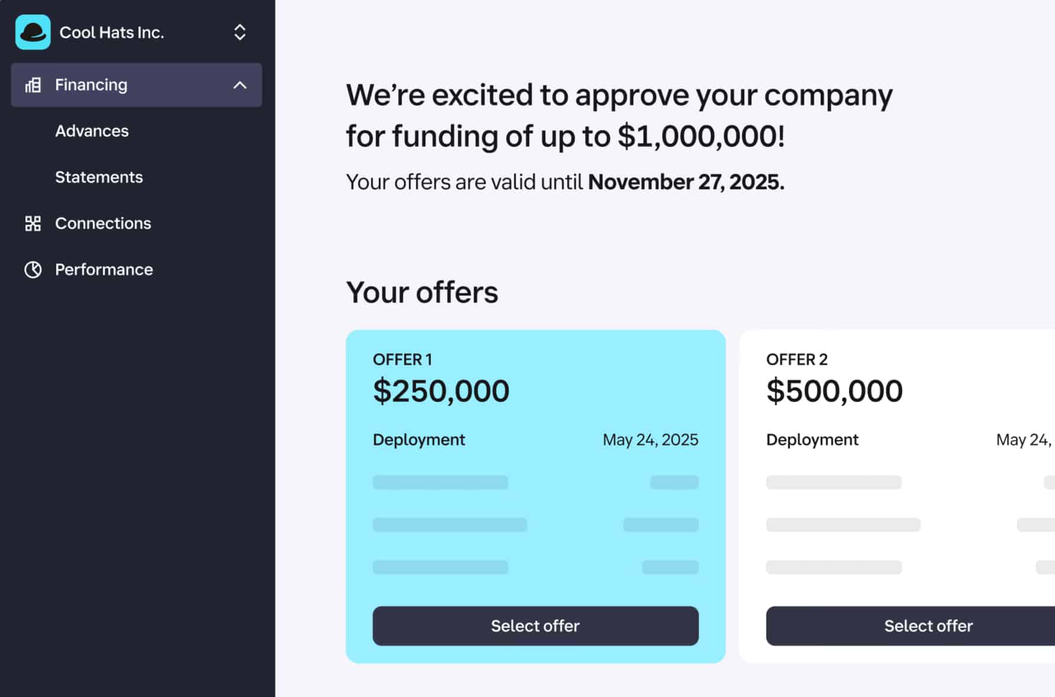The image size is (1055, 697).
Task: Select the Financing chart icon in the sidebar
Action: coord(32,85)
